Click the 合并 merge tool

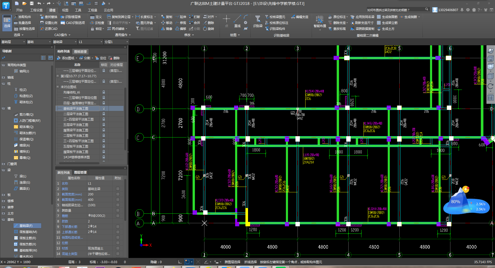tap(194, 23)
